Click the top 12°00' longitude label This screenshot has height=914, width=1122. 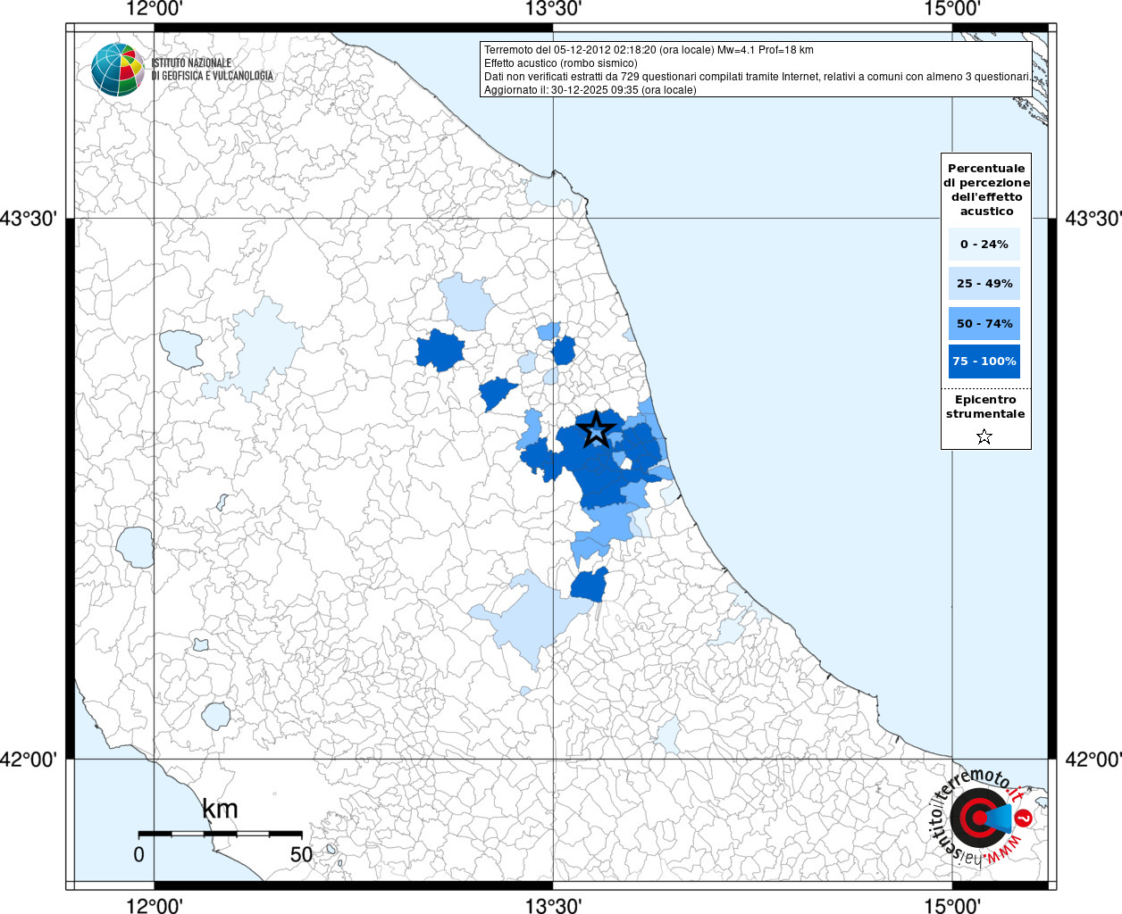coord(155,9)
